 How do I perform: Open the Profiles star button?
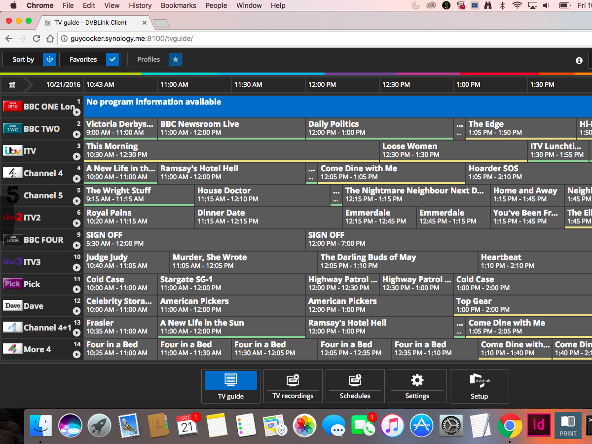pyautogui.click(x=176, y=59)
